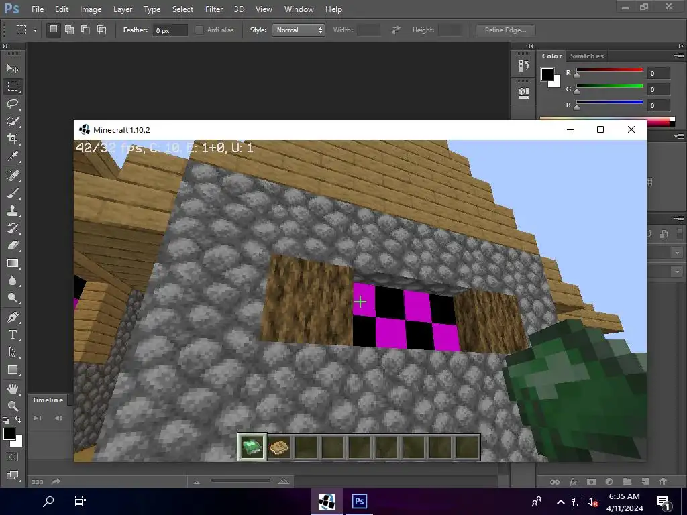Open the Image menu

pyautogui.click(x=91, y=9)
